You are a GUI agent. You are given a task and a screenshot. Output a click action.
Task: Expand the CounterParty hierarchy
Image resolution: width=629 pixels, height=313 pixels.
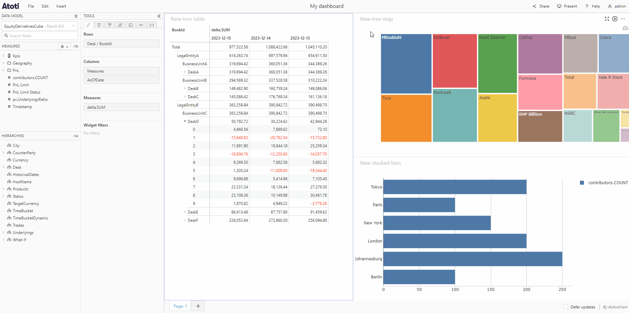pyautogui.click(x=4, y=153)
